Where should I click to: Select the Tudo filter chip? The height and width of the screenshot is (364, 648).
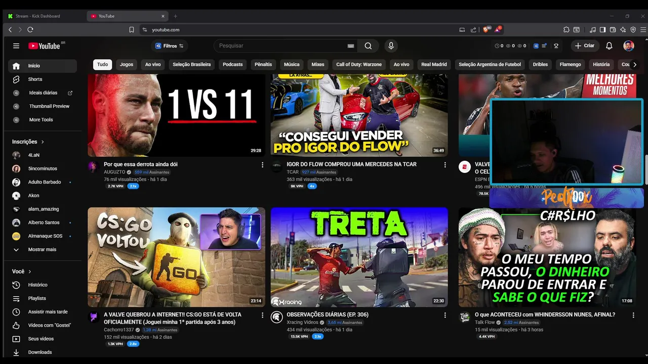click(x=103, y=65)
